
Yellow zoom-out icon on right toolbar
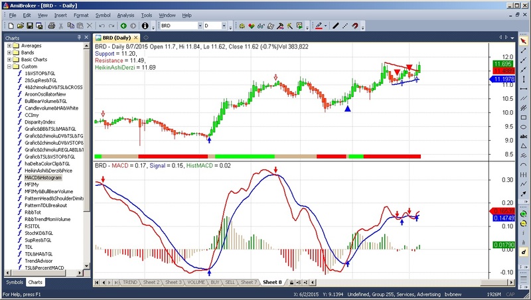[524, 224]
